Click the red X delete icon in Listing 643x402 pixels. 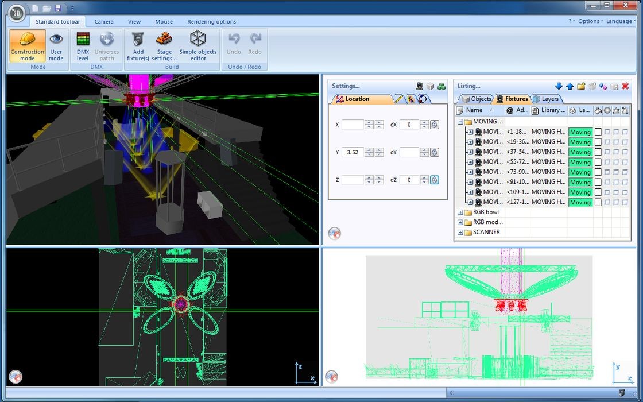point(625,86)
